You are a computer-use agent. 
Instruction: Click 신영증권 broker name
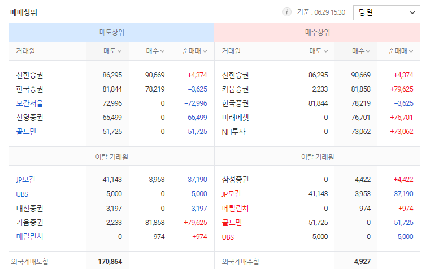coord(29,118)
